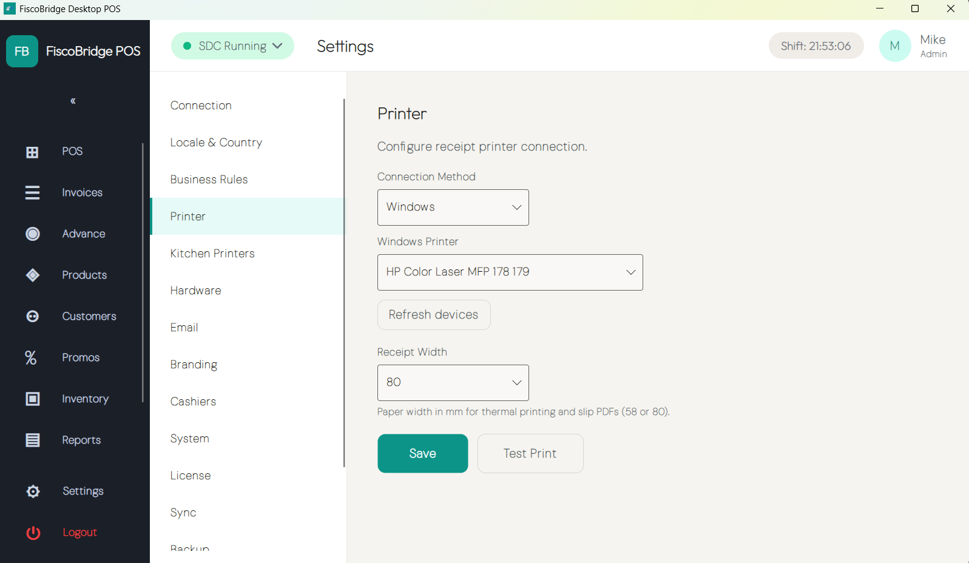This screenshot has width=969, height=563.
Task: Go to Advance in sidebar
Action: pyautogui.click(x=84, y=234)
